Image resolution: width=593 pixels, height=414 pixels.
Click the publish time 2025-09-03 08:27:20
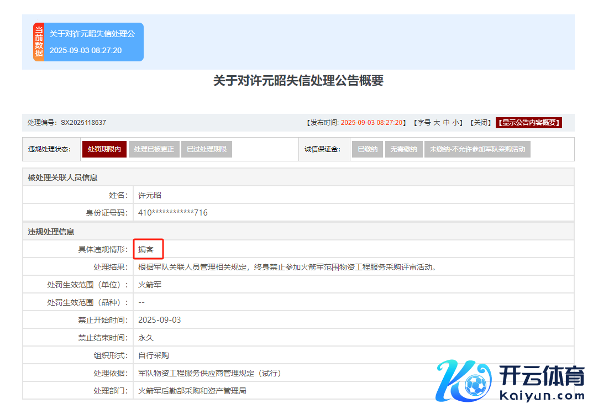tap(373, 123)
